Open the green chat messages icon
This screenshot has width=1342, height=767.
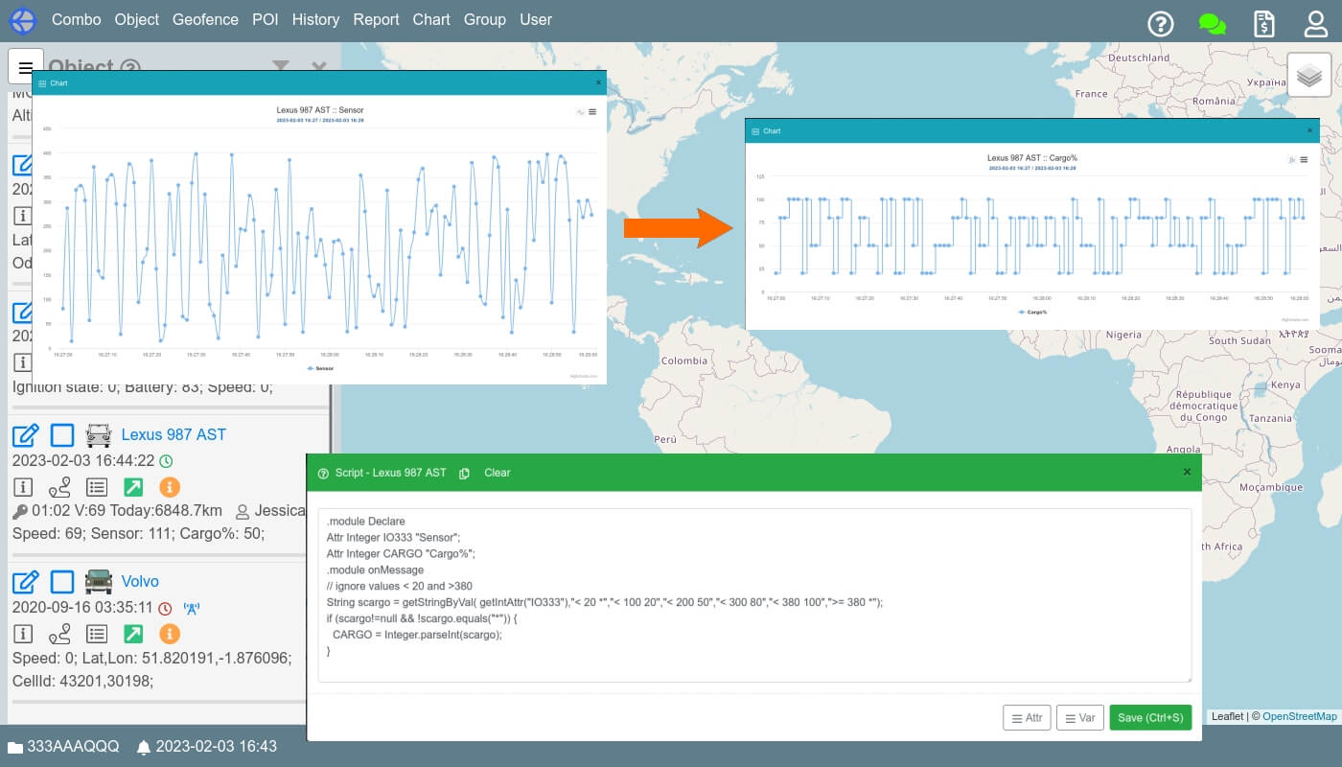click(1212, 24)
